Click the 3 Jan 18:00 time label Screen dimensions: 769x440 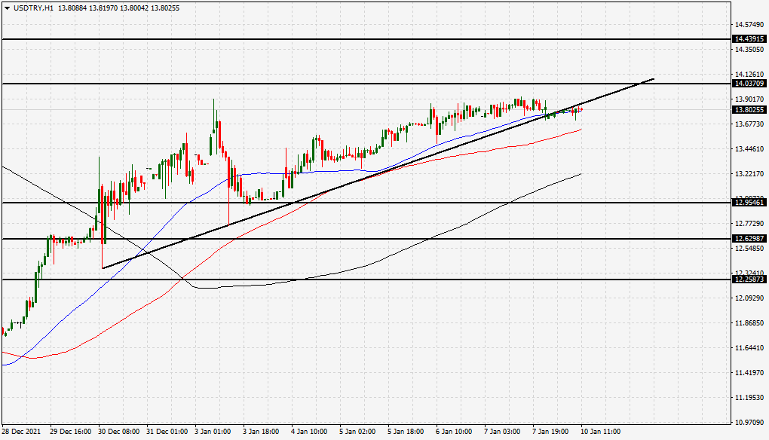(262, 432)
